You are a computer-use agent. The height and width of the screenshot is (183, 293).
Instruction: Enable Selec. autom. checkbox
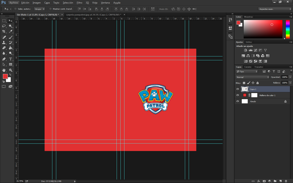[16, 9]
